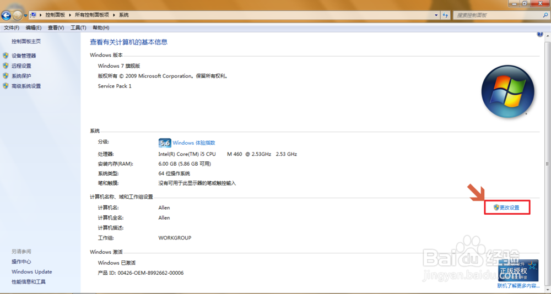551x294 pixels.
Task: Click the search magnifier icon
Action: 545,15
